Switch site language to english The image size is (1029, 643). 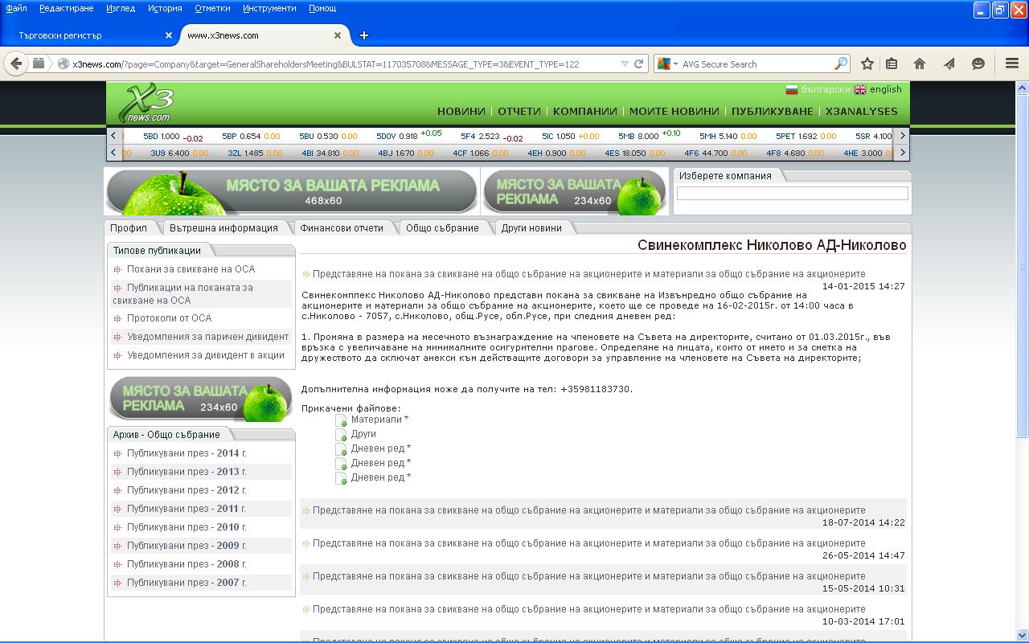(885, 89)
